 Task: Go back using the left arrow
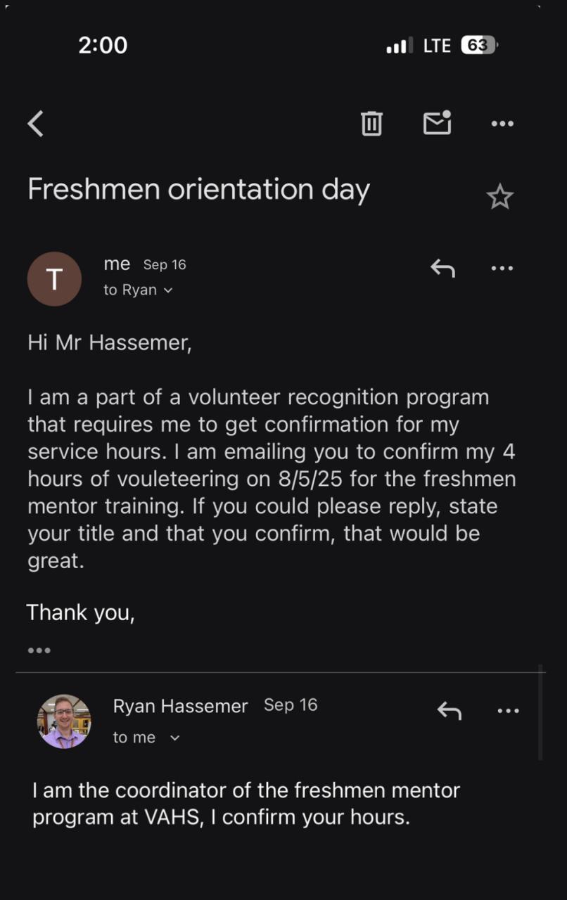[x=36, y=124]
